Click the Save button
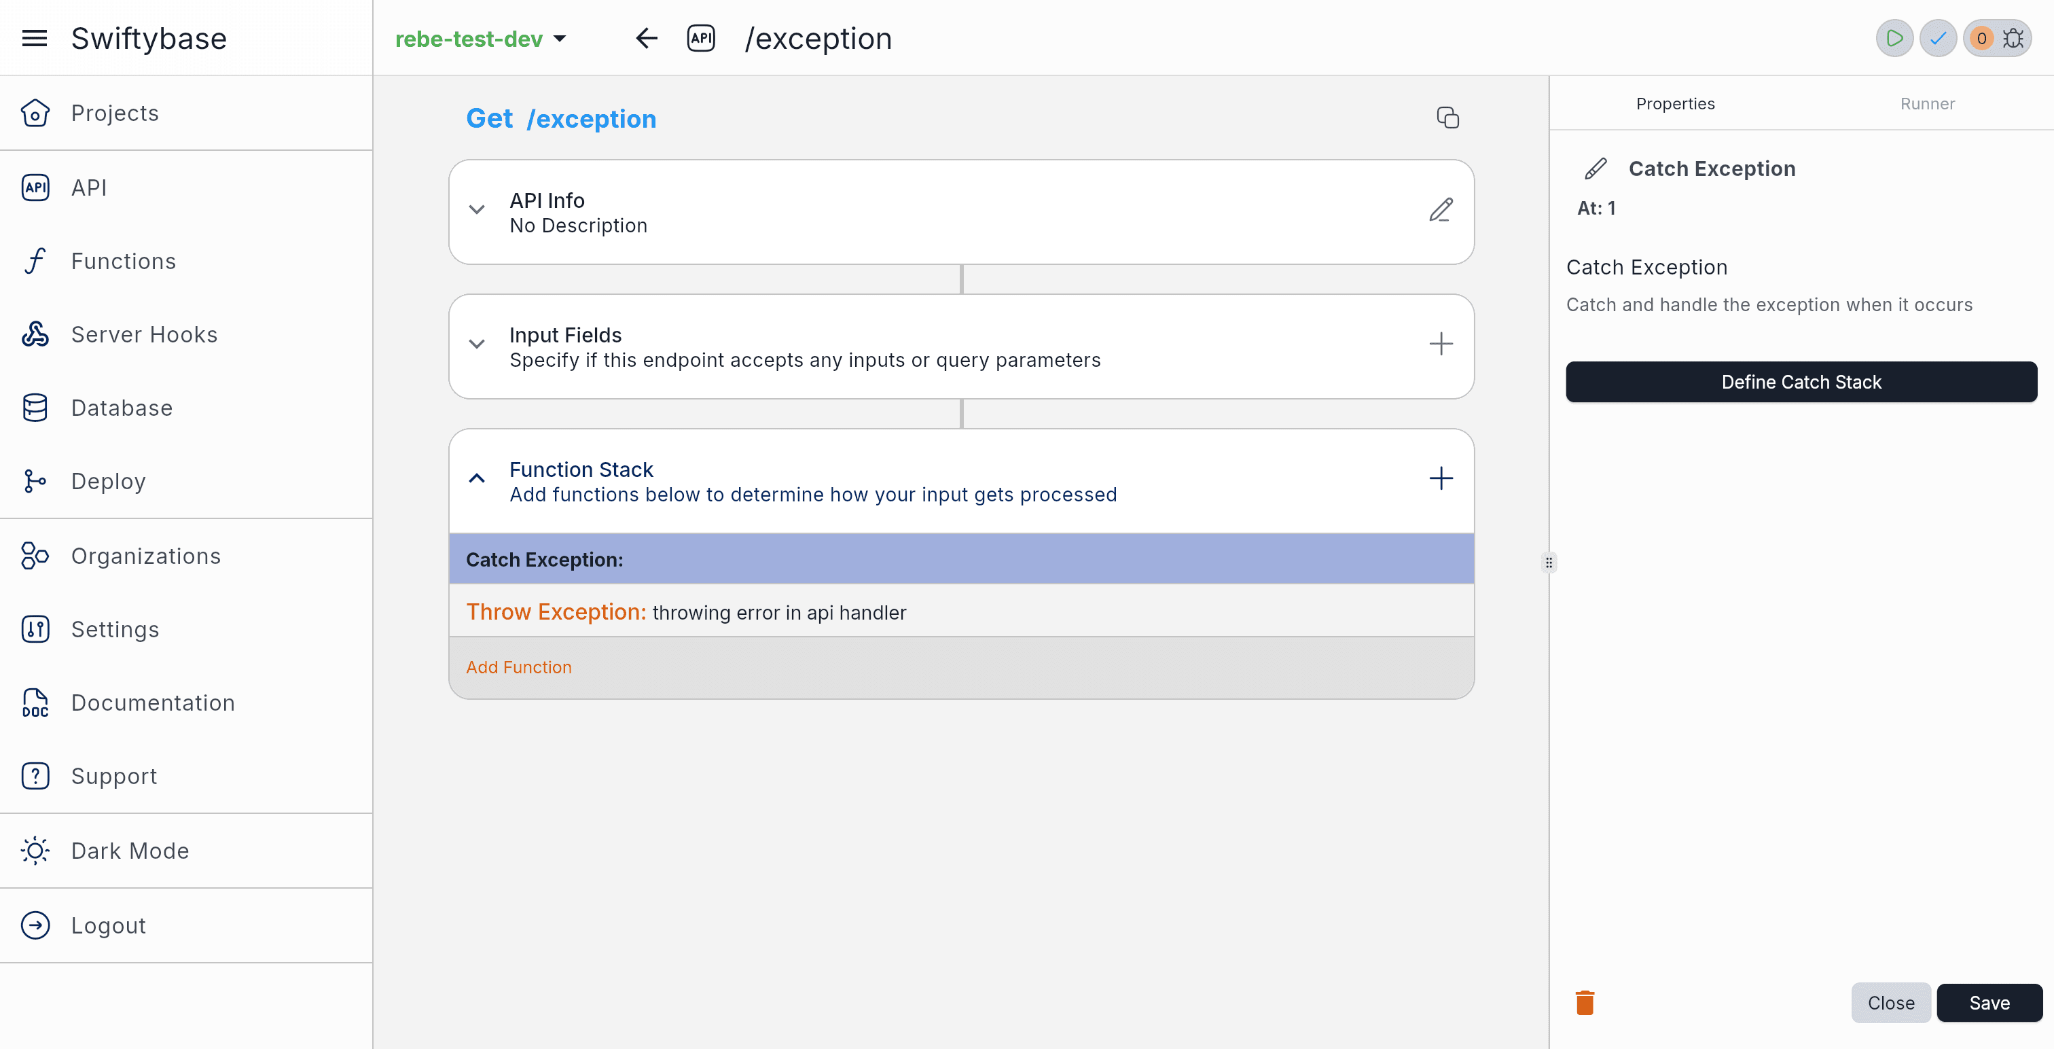Viewport: 2054px width, 1049px height. [1989, 1003]
